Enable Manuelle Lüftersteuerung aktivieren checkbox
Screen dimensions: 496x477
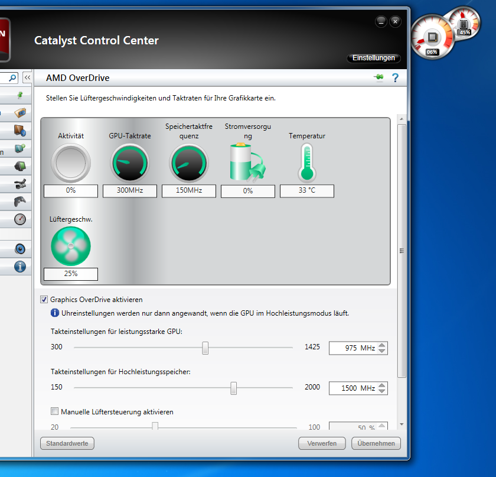point(54,411)
